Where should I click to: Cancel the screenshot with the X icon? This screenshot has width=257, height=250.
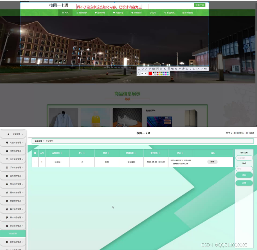[x=198, y=69]
